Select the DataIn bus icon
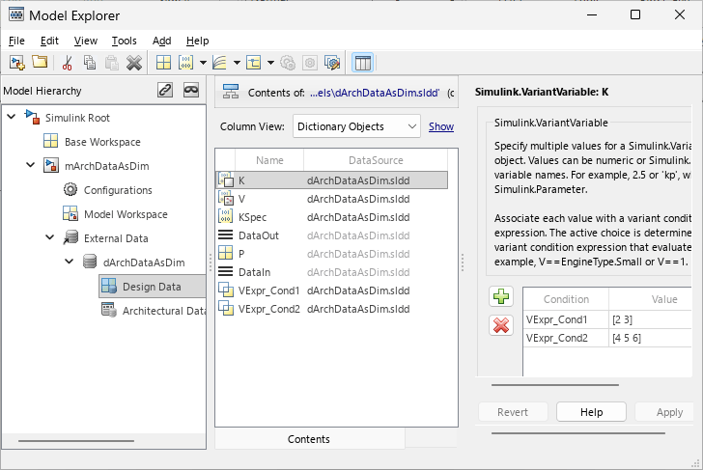703x470 pixels. (x=226, y=271)
